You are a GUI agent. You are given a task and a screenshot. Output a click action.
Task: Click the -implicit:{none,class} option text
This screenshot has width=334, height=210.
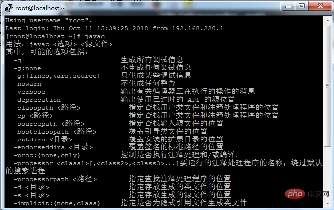[x=56, y=203]
